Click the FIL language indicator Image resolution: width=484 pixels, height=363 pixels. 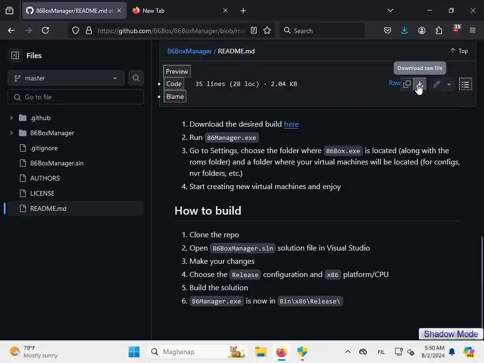click(x=381, y=352)
